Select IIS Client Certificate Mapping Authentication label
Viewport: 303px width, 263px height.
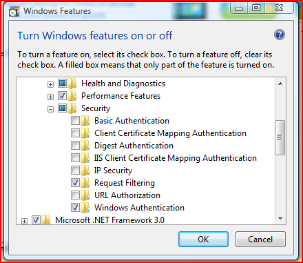(x=176, y=158)
